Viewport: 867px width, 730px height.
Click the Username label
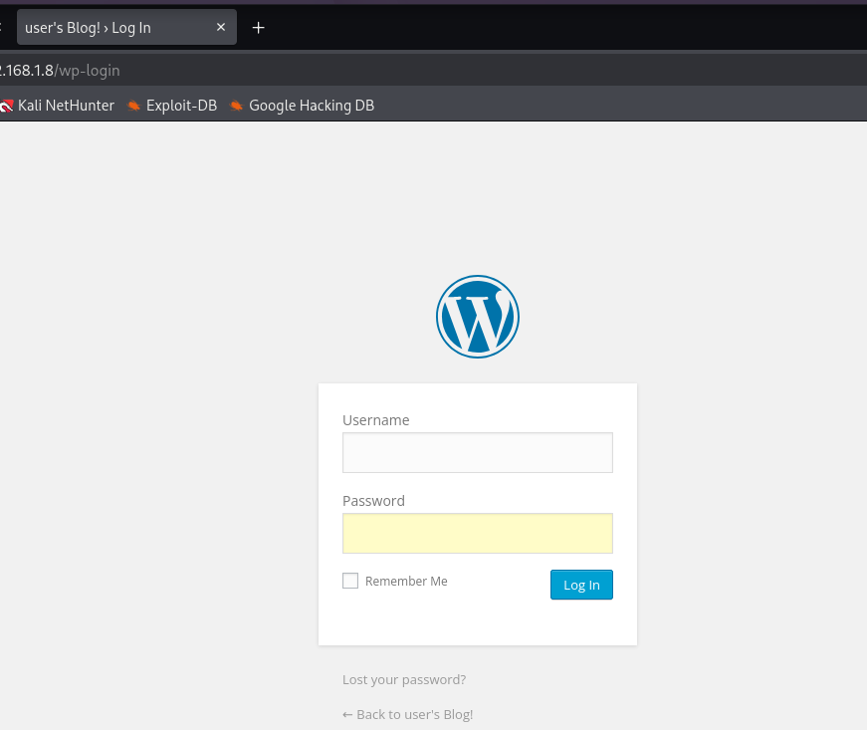[x=376, y=420]
